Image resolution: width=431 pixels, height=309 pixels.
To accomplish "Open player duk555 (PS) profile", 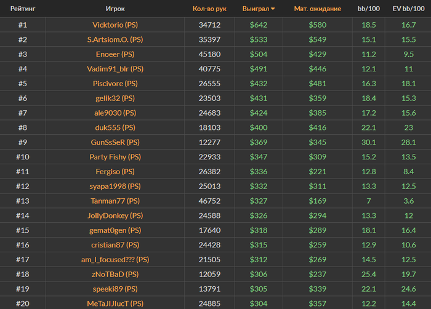I will click(x=115, y=127).
